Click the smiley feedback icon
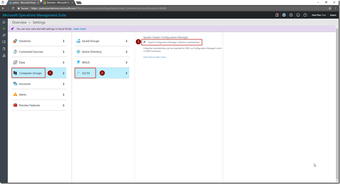This screenshot has height=184, width=340. pos(298,15)
